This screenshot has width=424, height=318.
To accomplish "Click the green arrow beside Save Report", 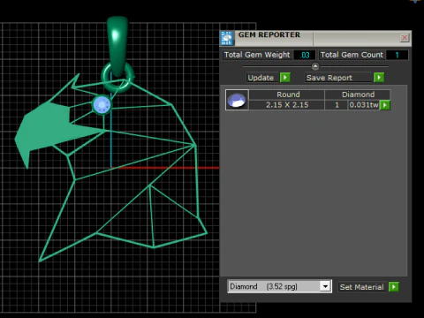I will tap(379, 78).
